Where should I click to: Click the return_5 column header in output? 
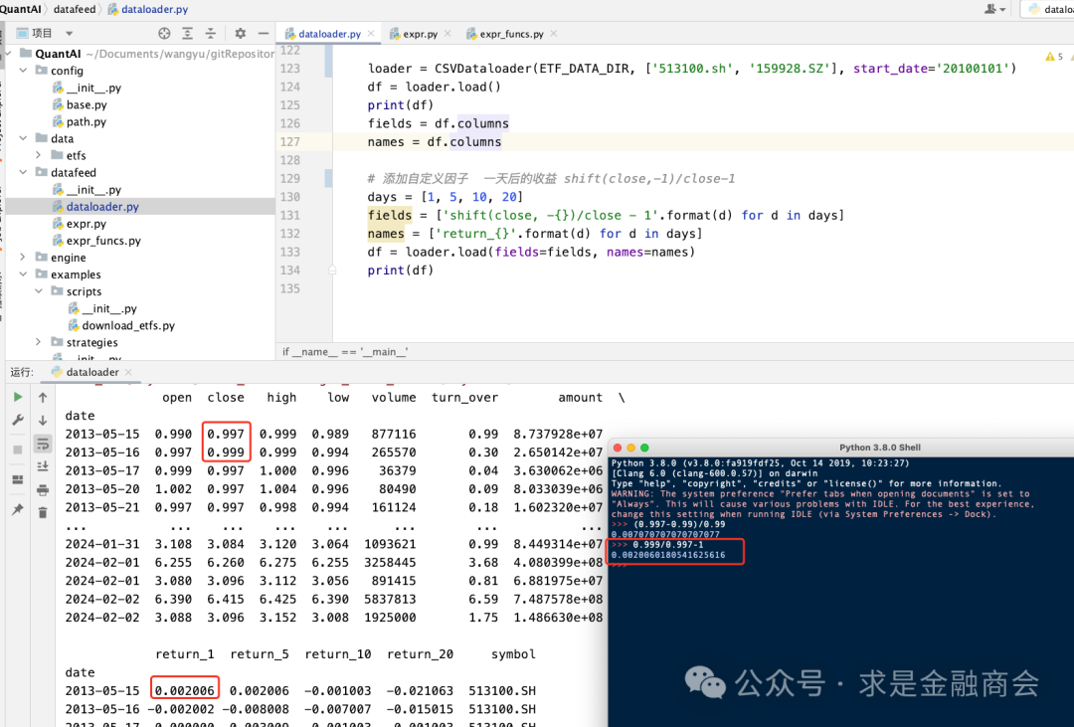point(259,654)
